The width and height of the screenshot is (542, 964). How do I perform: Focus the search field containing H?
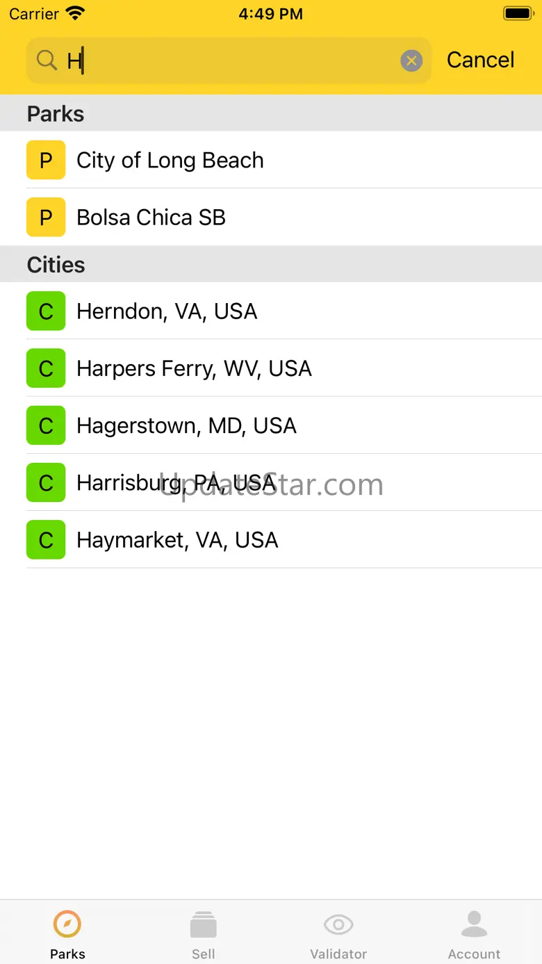[x=229, y=60]
